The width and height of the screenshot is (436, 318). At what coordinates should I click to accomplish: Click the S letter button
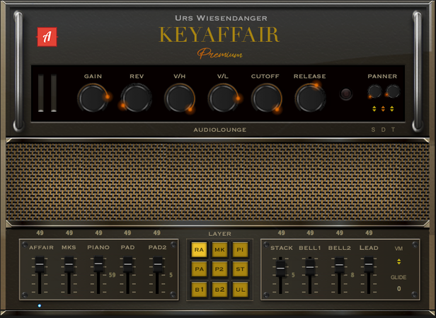[373, 130]
